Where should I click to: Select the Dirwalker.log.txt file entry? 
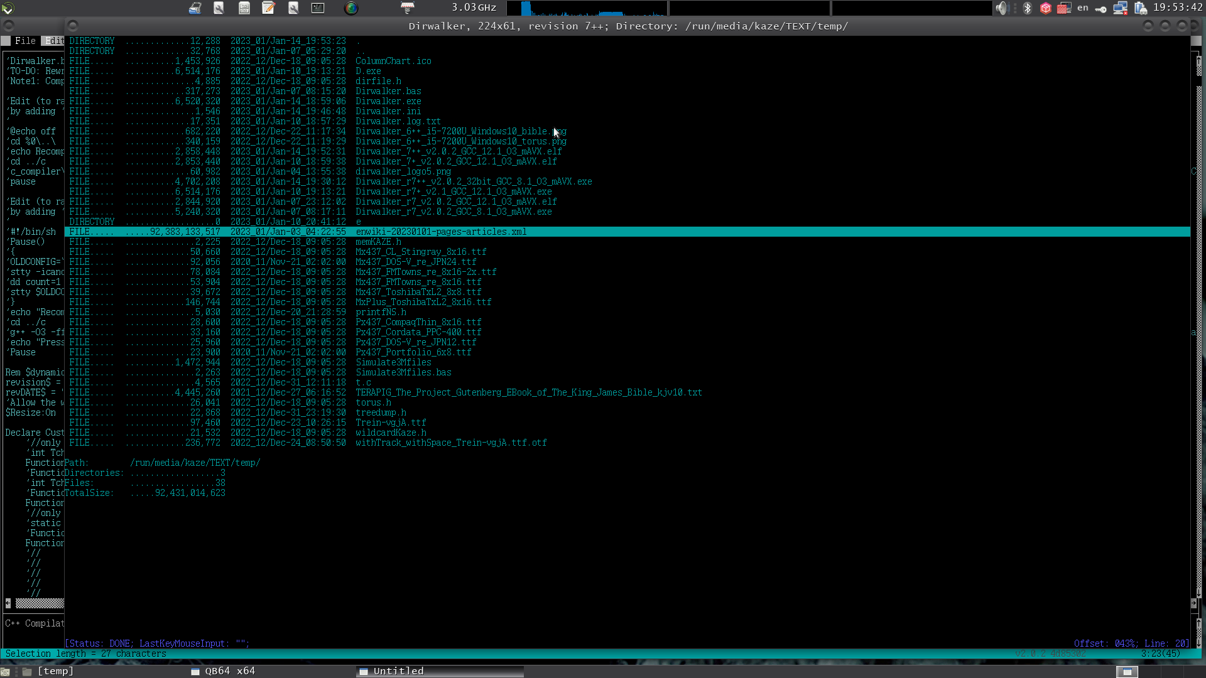pos(398,121)
